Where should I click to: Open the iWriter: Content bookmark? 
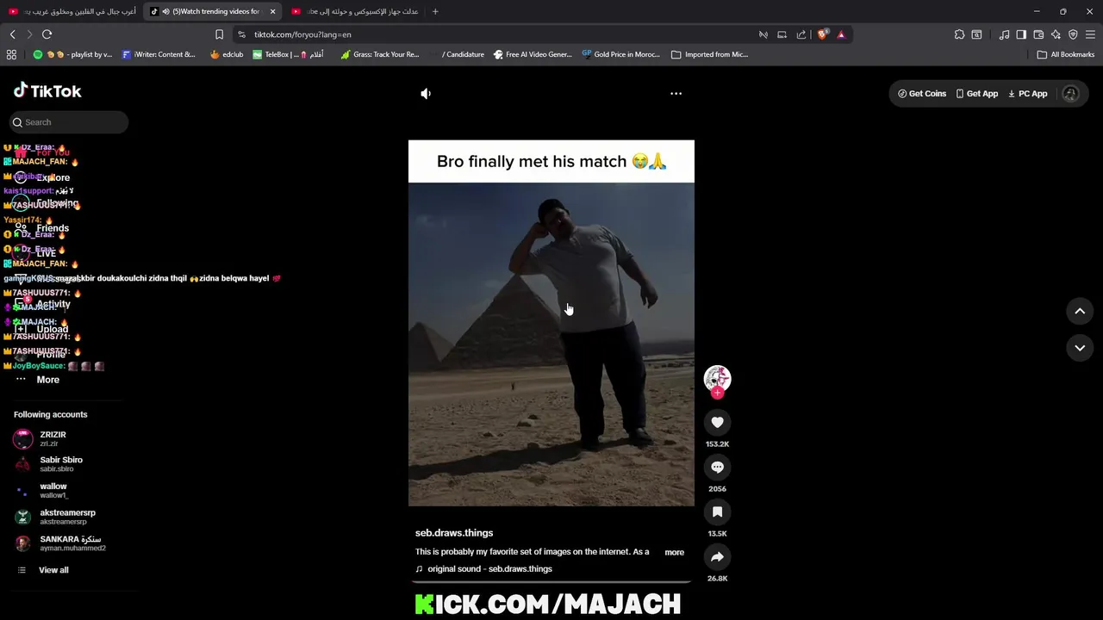click(159, 54)
